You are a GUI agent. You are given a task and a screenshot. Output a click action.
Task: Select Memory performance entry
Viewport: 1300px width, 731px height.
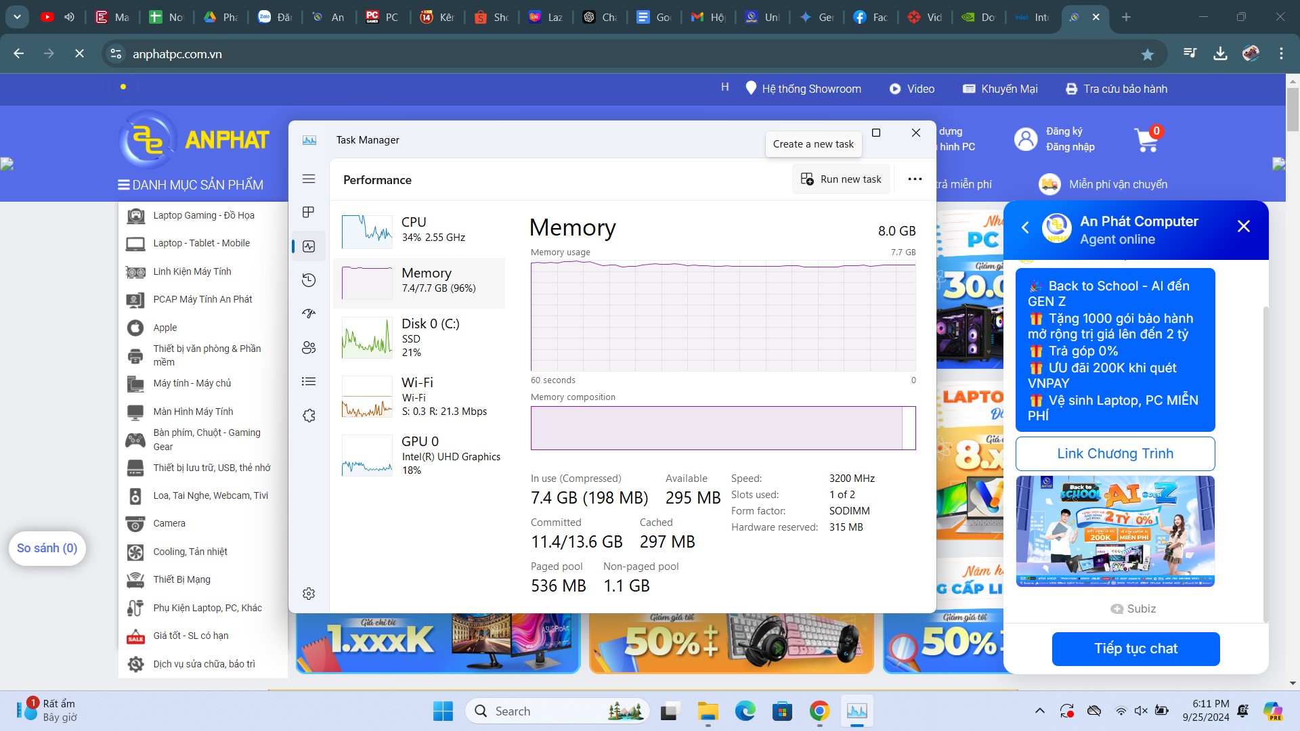pos(420,283)
